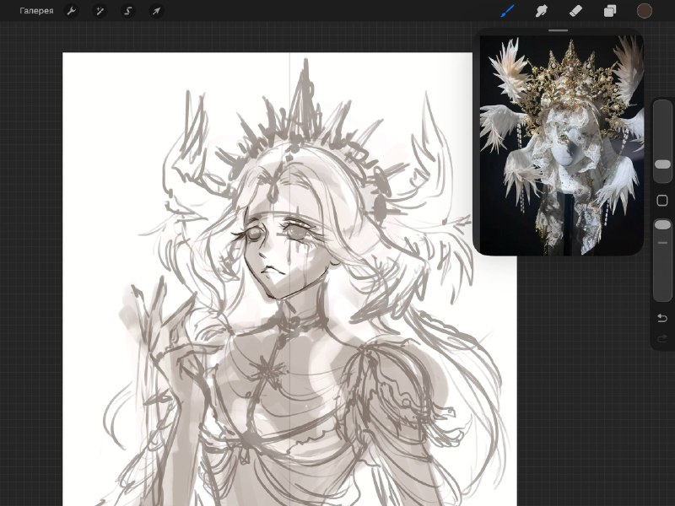Screen dimensions: 675x506
Task: Activate the Transform arrow tool
Action: [156, 11]
